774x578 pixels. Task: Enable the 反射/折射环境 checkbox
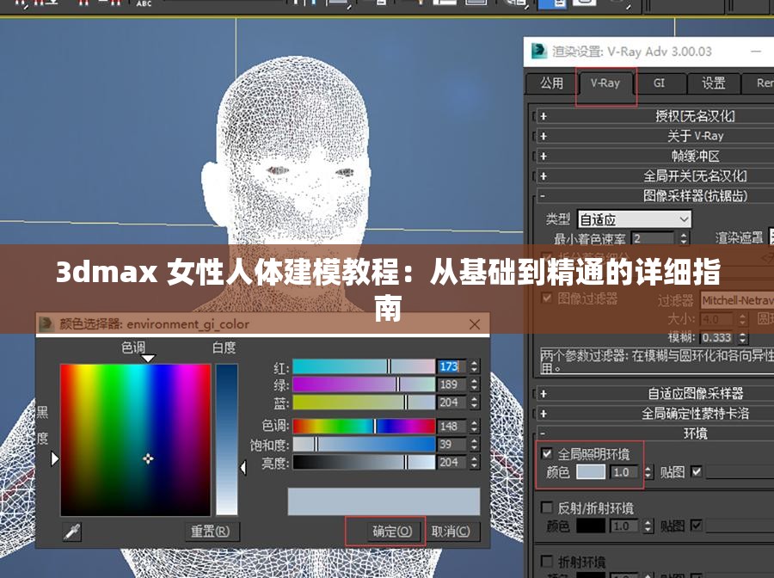click(545, 507)
